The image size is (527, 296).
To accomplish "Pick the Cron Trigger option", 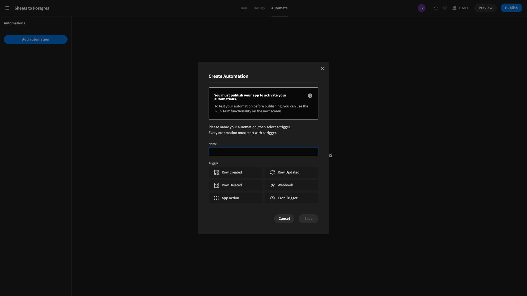I will pos(291,198).
